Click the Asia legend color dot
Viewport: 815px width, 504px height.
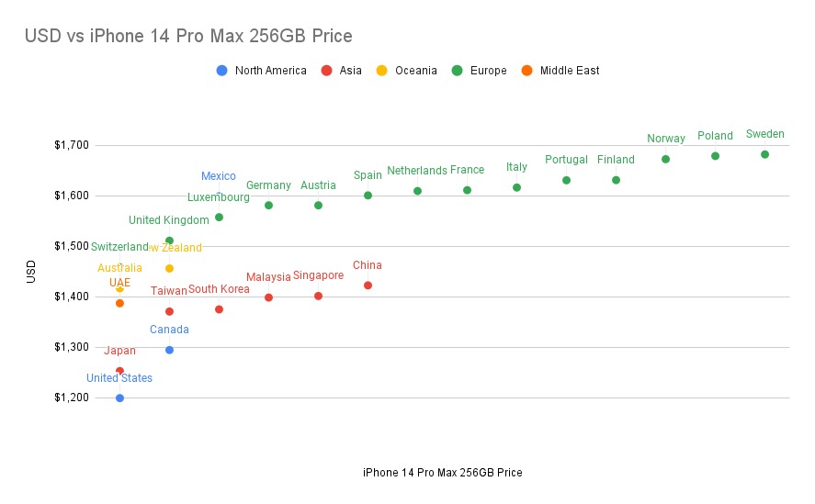[326, 71]
